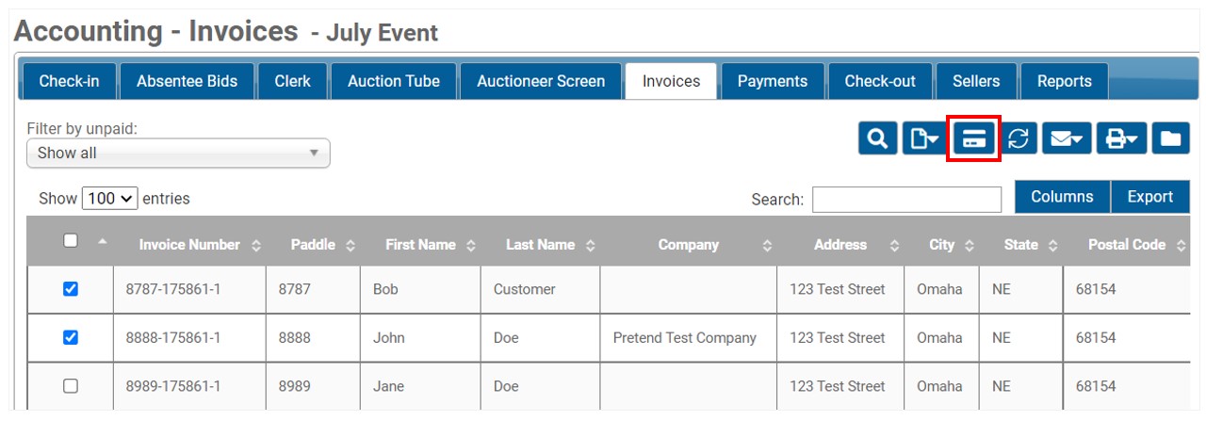The width and height of the screenshot is (1206, 421).
Task: Open the Check-out tab
Action: (x=880, y=81)
